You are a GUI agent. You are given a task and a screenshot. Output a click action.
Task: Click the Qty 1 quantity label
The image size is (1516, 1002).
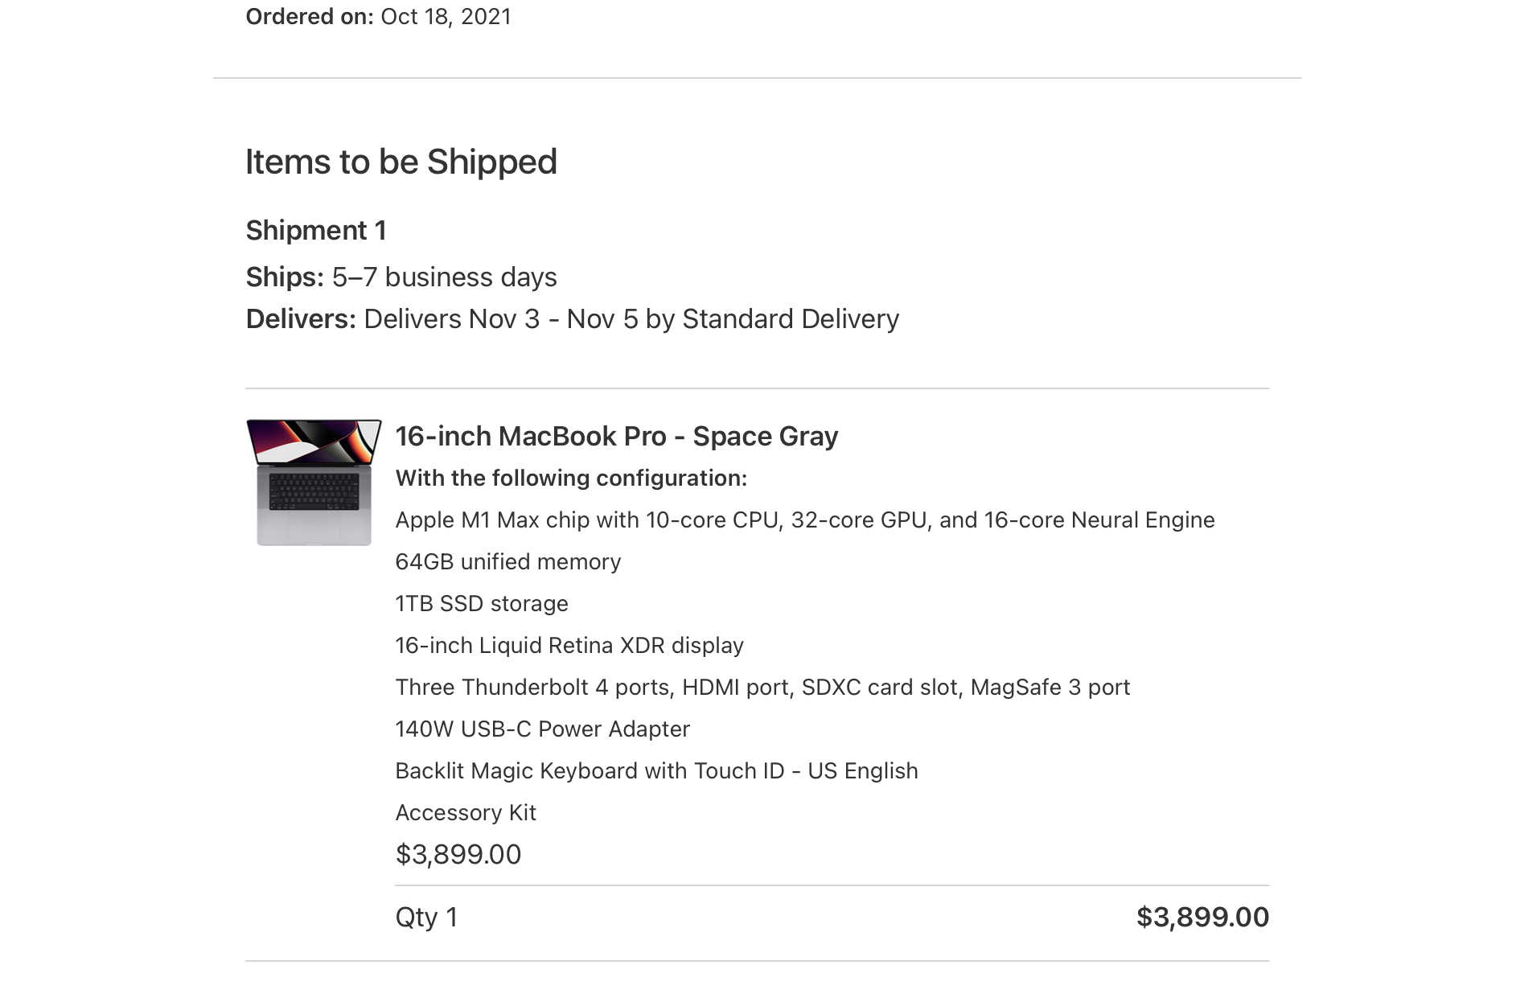click(x=426, y=918)
